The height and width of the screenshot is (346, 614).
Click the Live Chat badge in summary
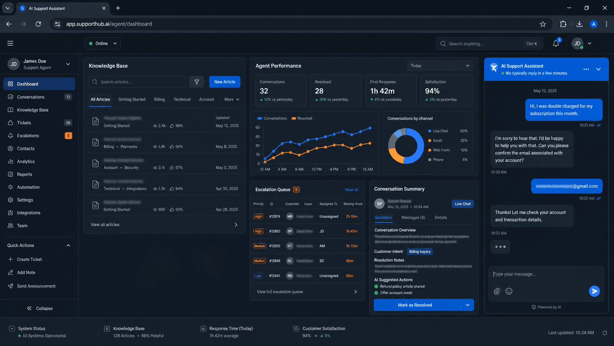click(x=463, y=204)
